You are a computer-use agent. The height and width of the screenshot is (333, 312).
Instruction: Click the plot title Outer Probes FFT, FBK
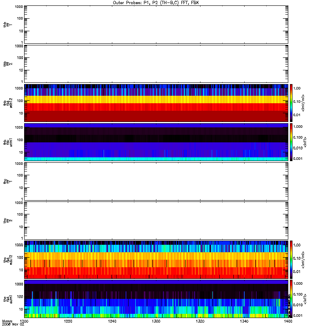coord(156,3)
